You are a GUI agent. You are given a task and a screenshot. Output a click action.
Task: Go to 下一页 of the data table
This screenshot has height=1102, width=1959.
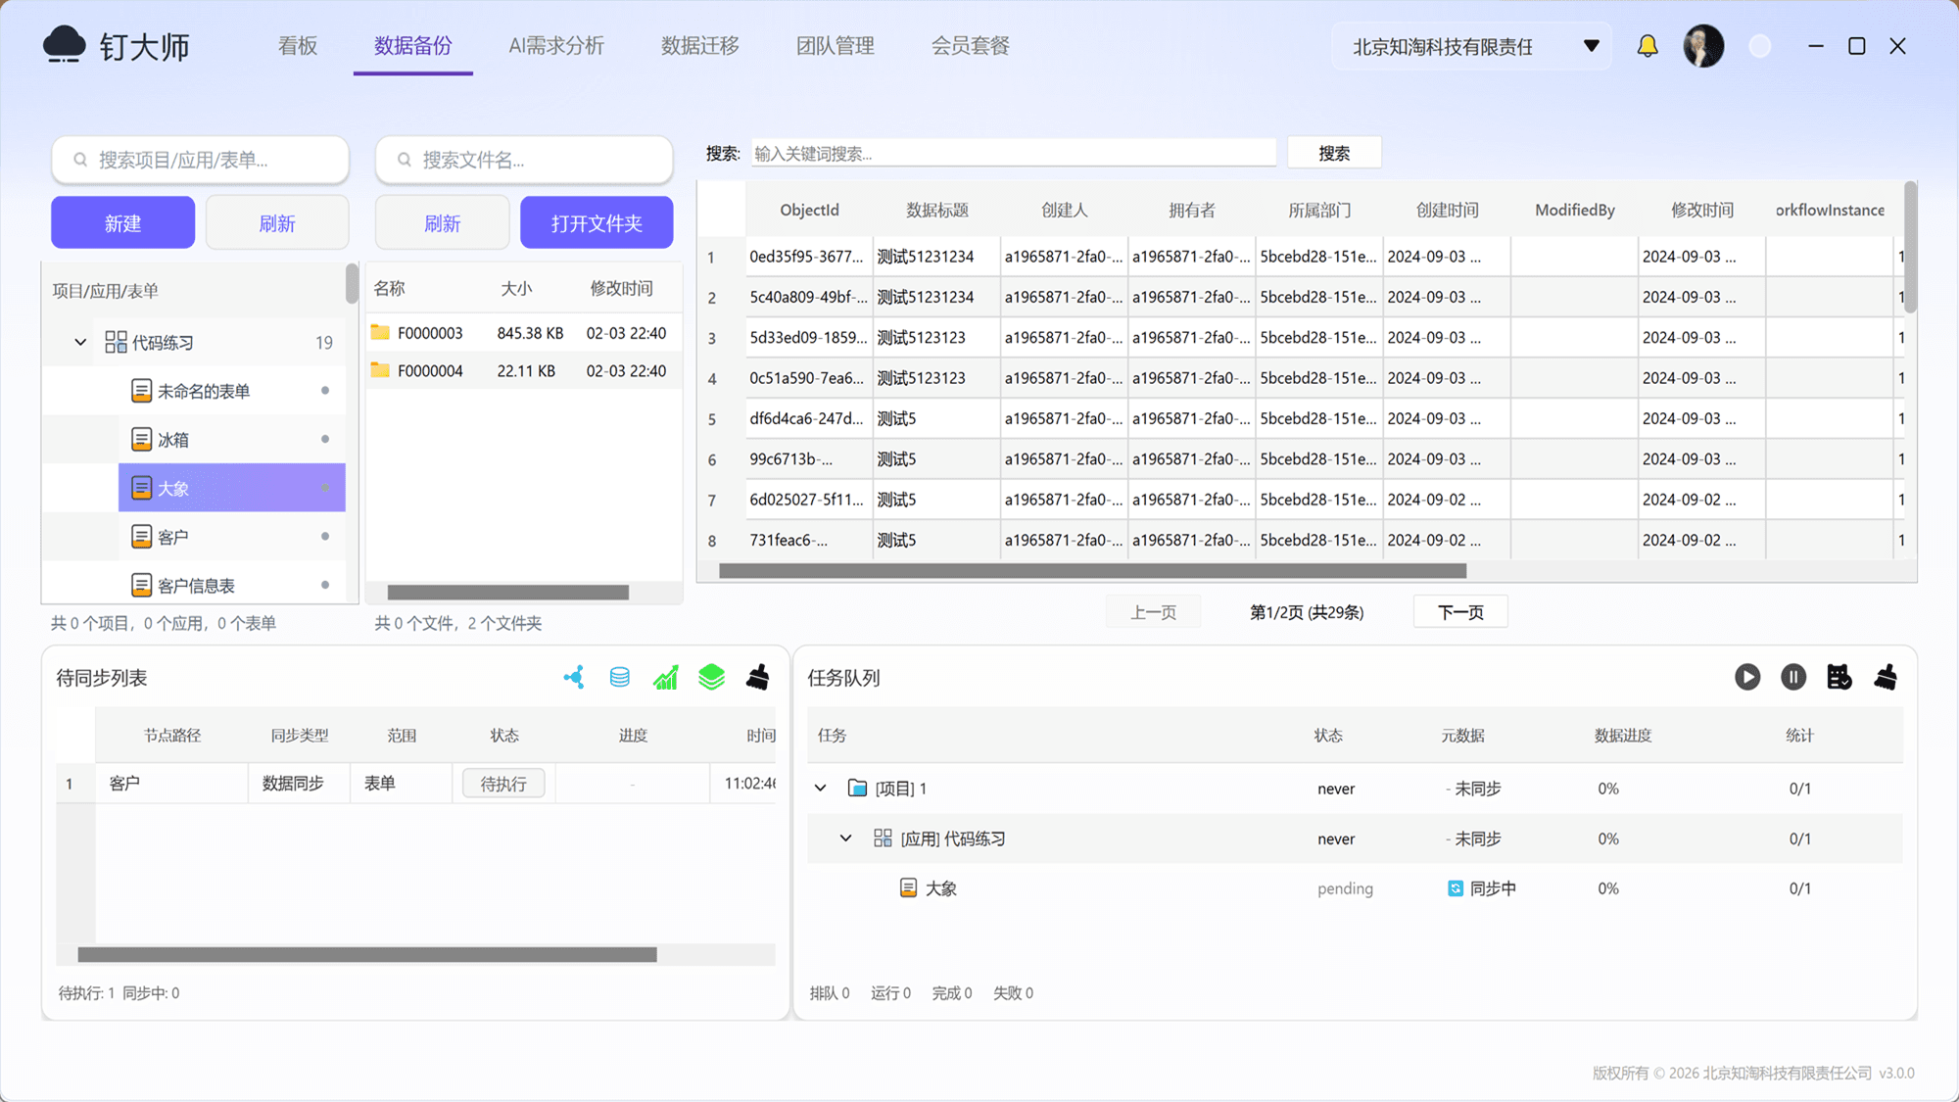tap(1460, 612)
